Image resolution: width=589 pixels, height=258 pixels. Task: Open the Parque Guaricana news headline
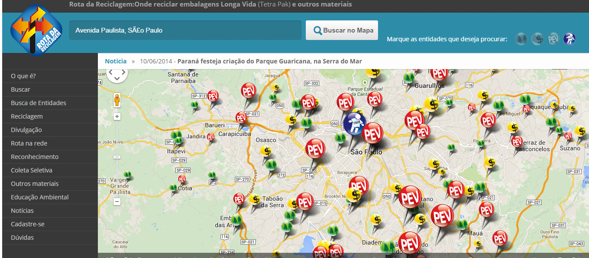tap(270, 61)
